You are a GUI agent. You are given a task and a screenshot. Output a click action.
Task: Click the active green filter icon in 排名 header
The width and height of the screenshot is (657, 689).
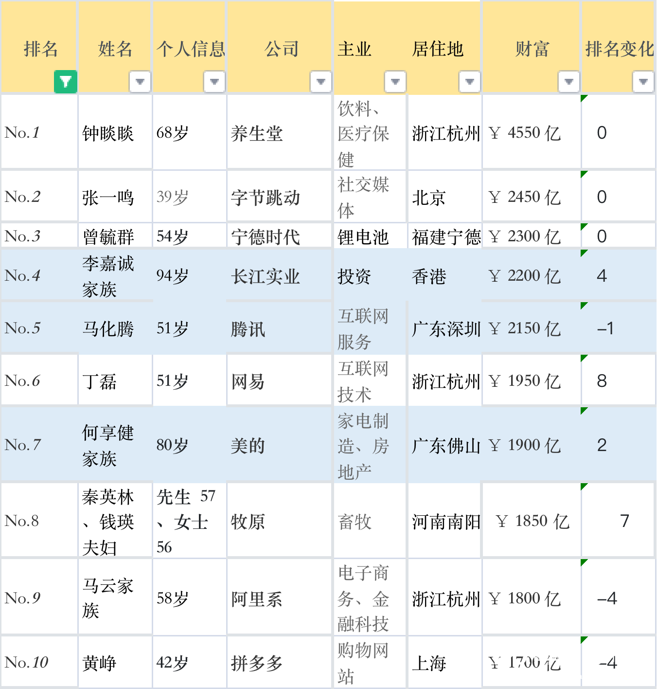(x=66, y=81)
